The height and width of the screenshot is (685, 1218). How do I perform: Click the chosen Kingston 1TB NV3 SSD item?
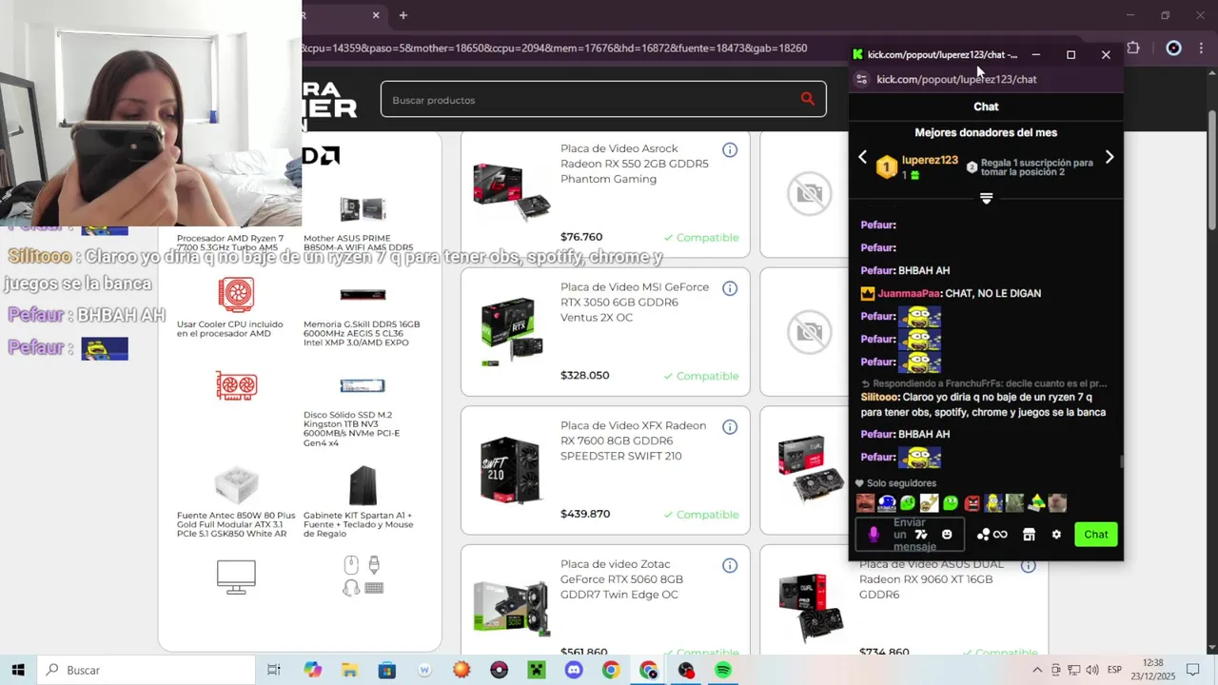click(x=363, y=412)
